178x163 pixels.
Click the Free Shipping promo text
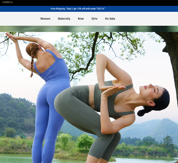coord(57,9)
